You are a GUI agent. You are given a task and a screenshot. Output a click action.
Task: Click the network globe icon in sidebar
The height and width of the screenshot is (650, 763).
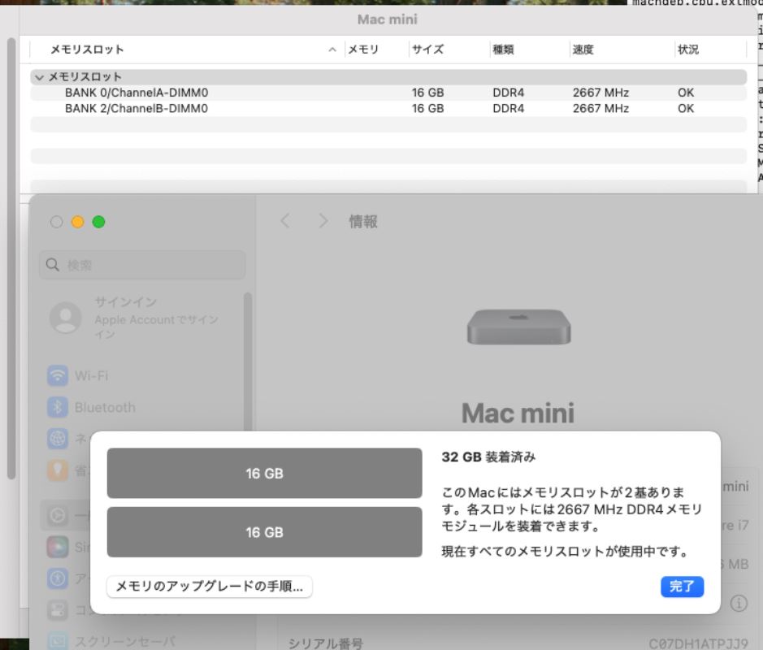[x=58, y=439]
